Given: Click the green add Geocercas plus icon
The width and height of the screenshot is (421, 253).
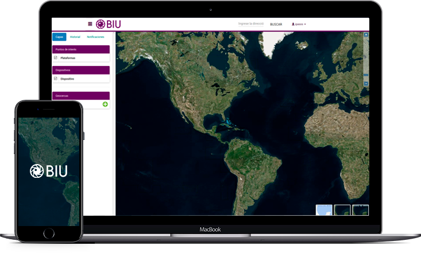Looking at the screenshot, I should 105,104.
